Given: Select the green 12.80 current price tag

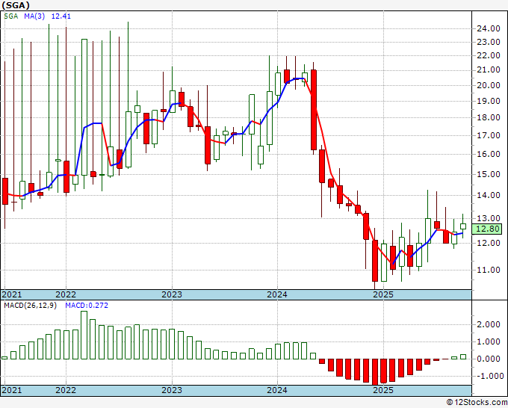Looking at the screenshot, I should click(487, 229).
